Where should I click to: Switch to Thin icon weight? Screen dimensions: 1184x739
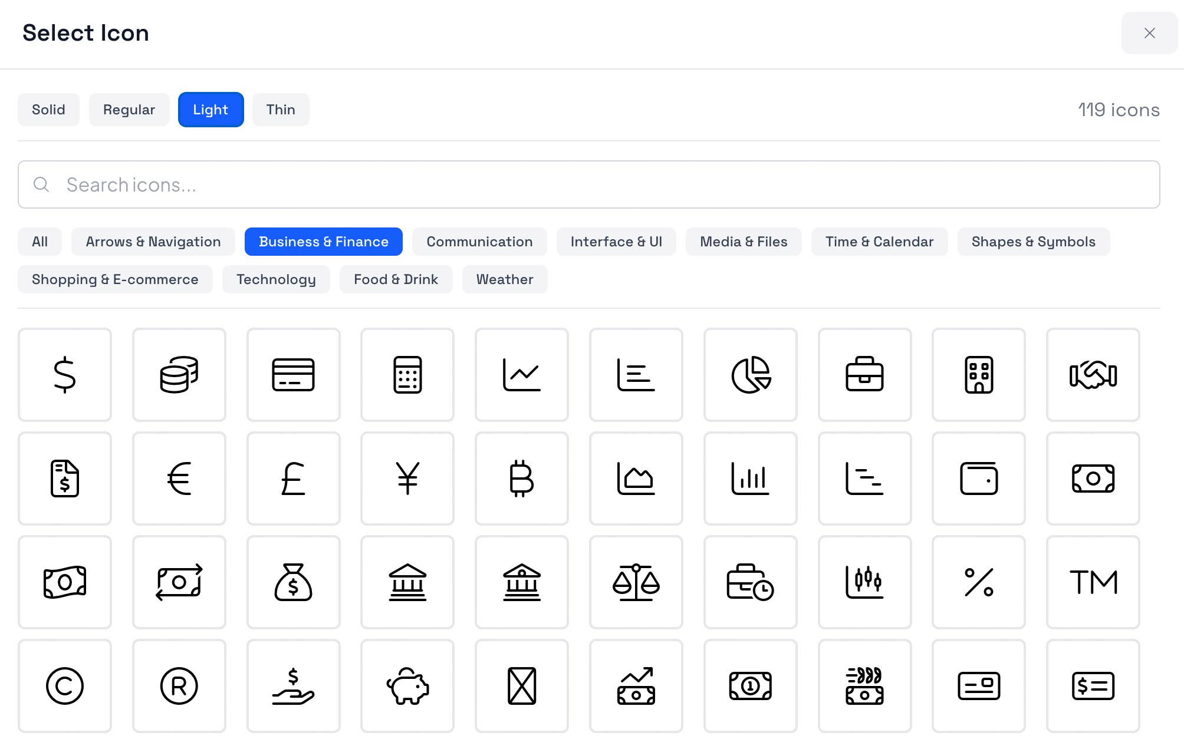(281, 110)
